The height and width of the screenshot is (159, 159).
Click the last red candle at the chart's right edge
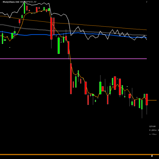[x=147, y=100]
